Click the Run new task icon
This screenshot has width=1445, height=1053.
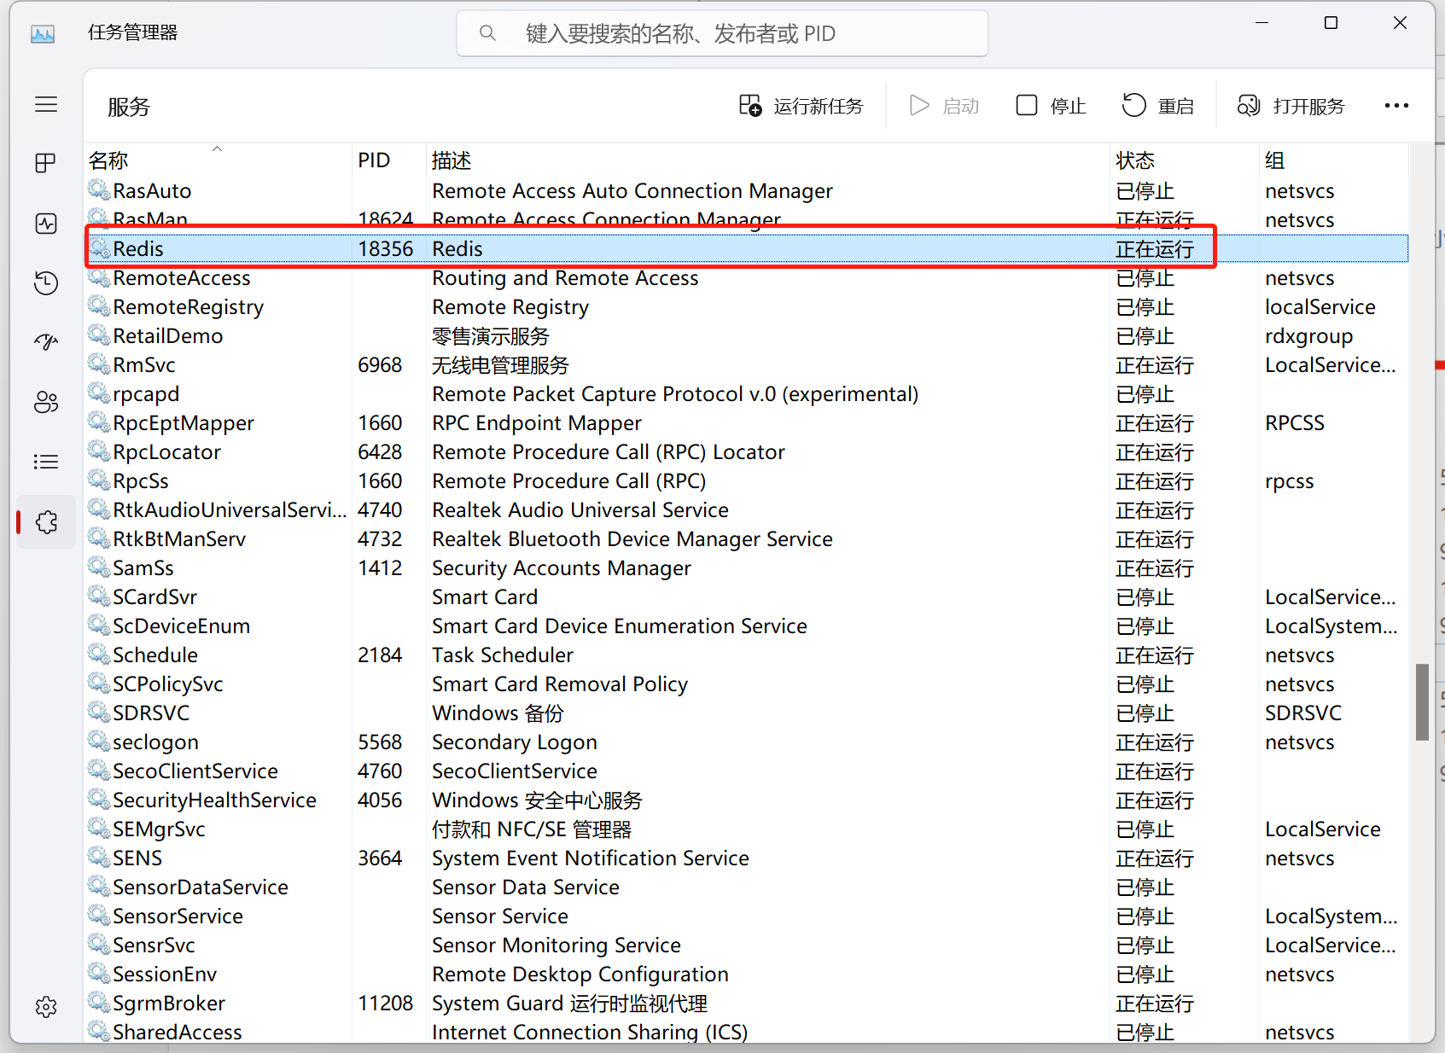(x=750, y=106)
